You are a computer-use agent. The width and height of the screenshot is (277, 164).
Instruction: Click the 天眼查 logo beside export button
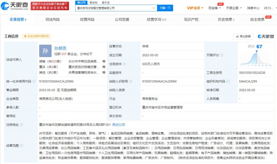(x=266, y=37)
